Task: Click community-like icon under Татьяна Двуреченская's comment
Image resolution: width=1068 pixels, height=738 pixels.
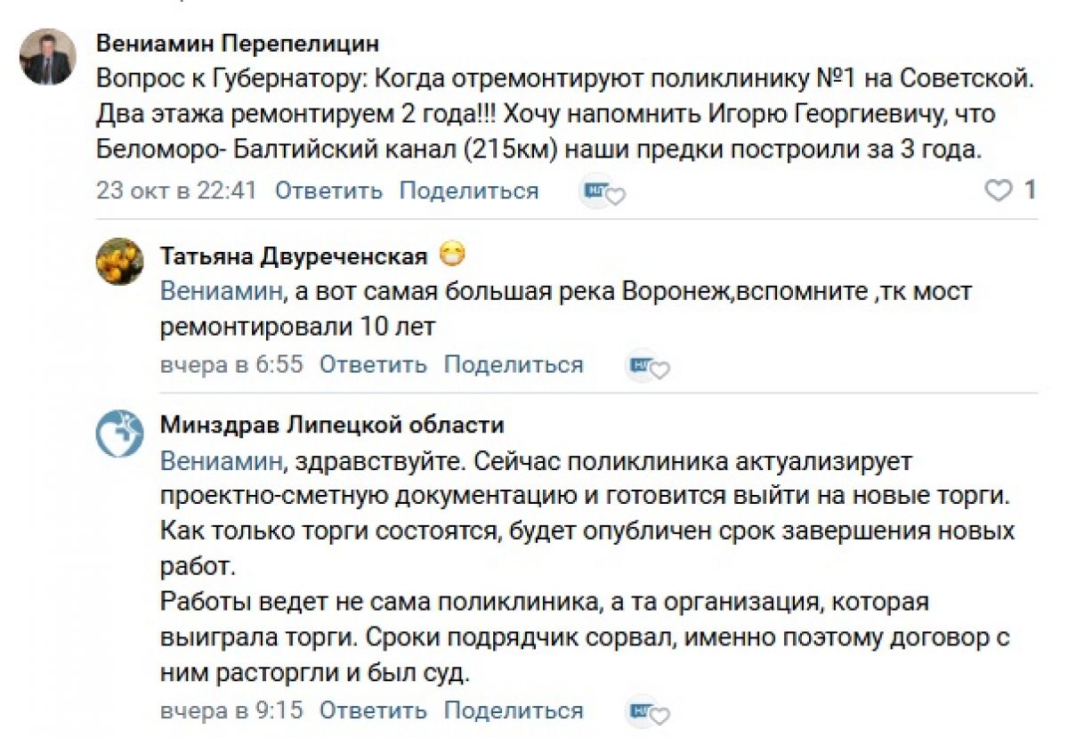Action: pos(648,366)
